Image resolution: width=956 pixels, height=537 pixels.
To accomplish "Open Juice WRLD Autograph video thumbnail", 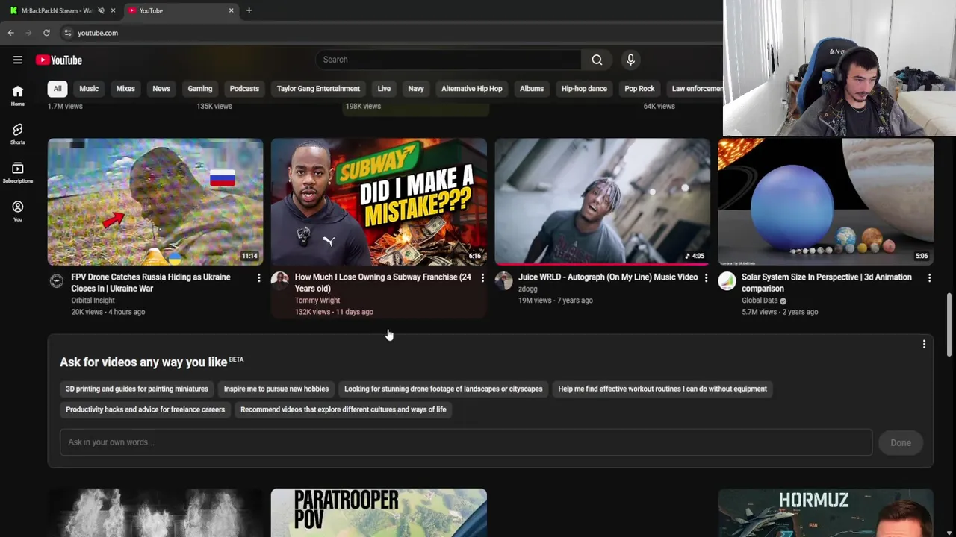I will coord(602,201).
